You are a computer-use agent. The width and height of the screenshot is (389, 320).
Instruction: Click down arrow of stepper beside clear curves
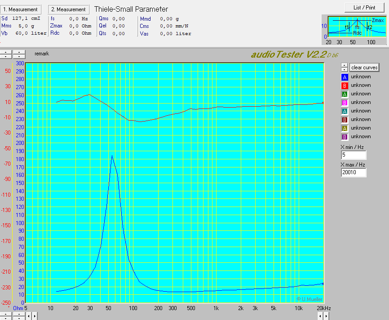tap(345, 69)
